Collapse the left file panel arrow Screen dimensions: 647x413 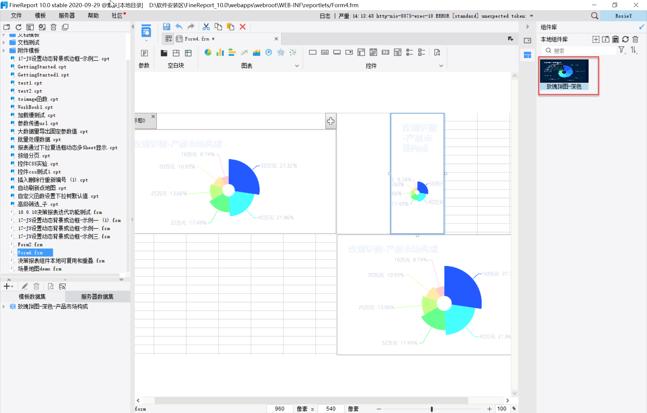[132, 27]
